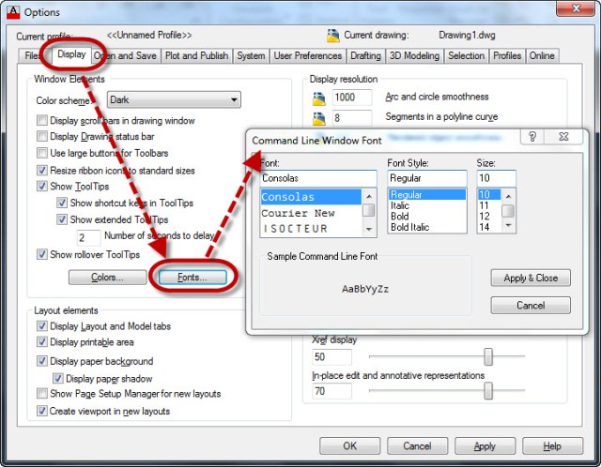Click the help question mark in font dialog
Image resolution: width=601 pixels, height=467 pixels.
click(532, 138)
